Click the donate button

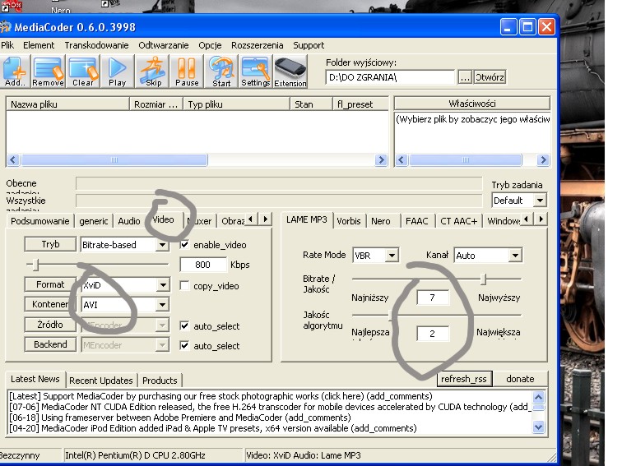pos(520,379)
